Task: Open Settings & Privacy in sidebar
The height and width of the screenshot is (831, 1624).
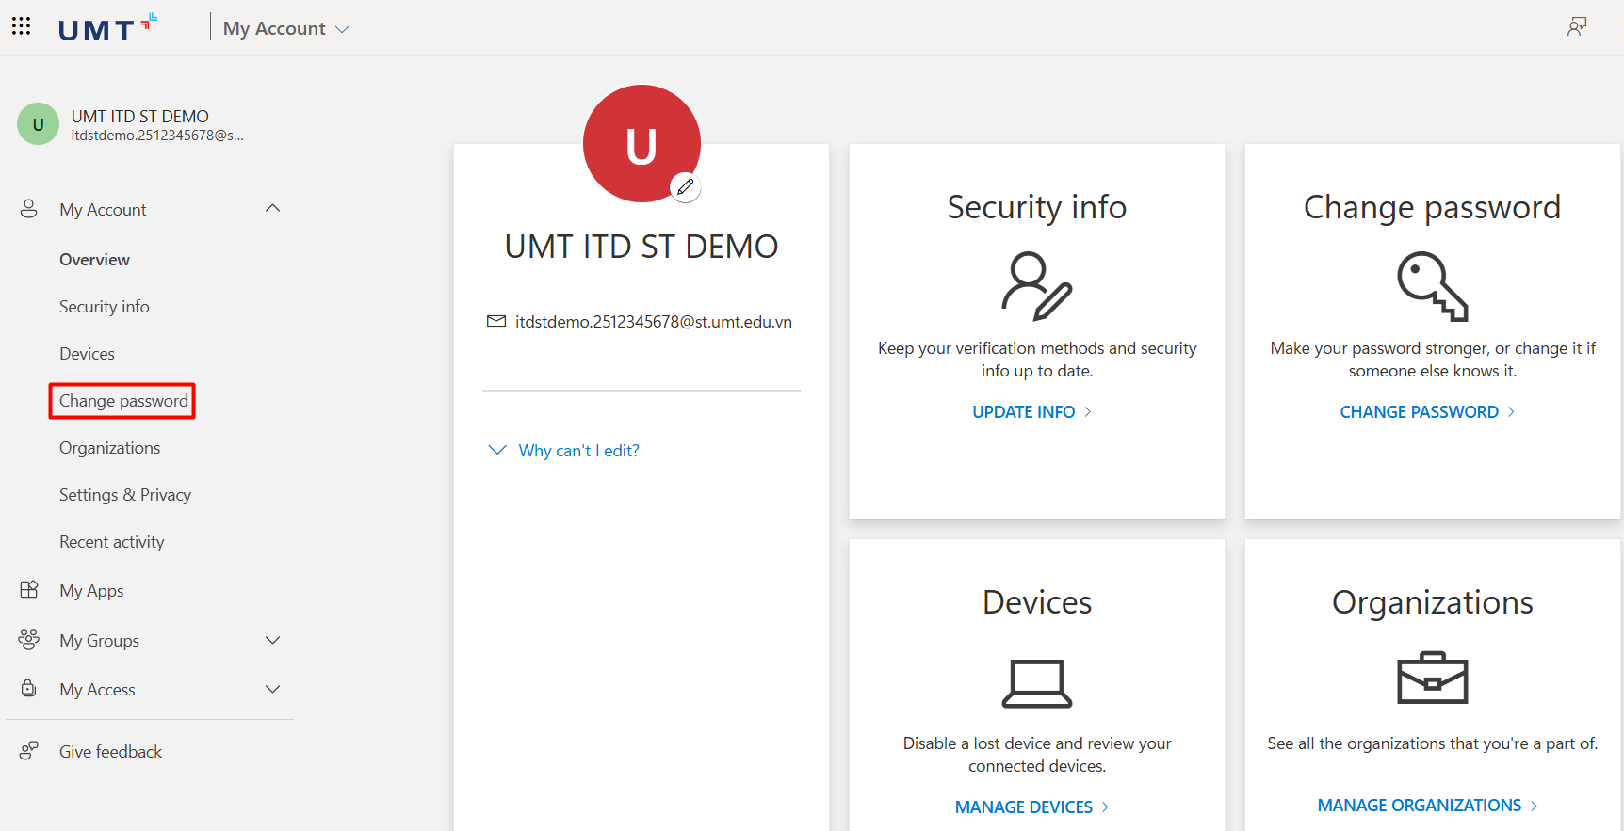Action: [x=124, y=495]
